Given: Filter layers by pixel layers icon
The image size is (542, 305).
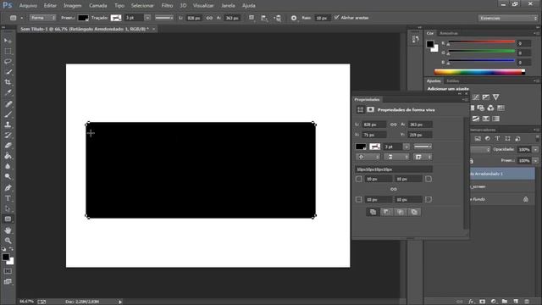Looking at the screenshot, I should point(478,139).
